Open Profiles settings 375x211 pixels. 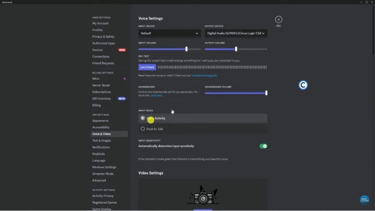tap(97, 30)
